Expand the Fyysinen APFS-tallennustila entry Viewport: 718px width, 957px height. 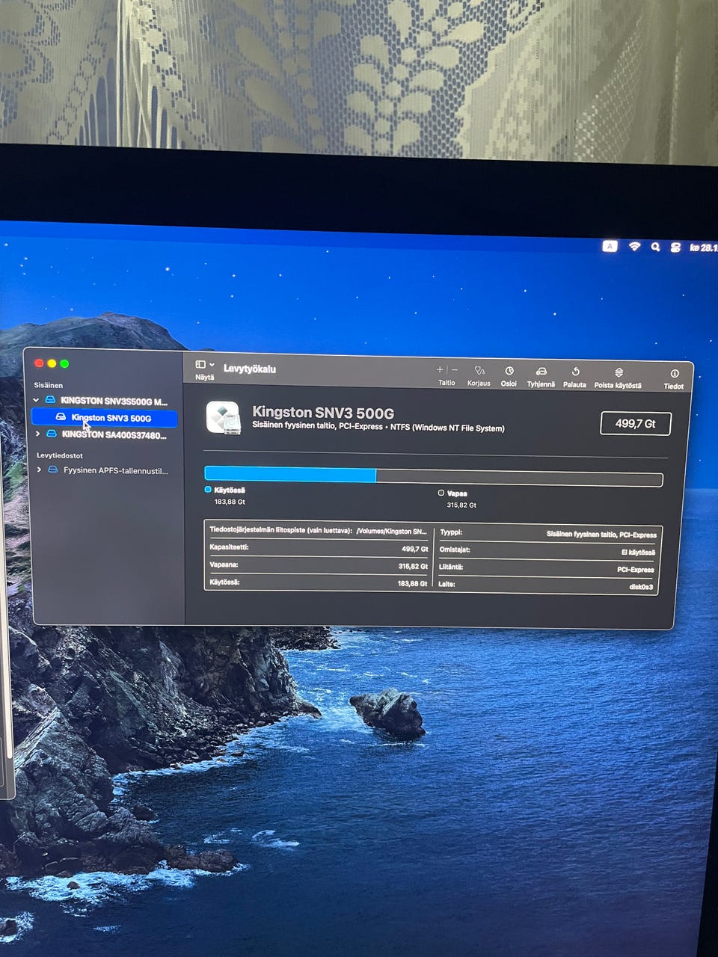39,470
